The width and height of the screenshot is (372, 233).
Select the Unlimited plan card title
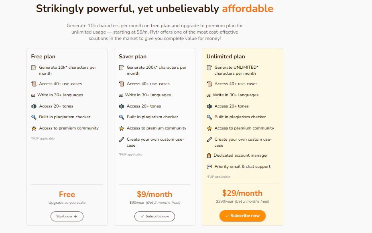[x=226, y=57]
